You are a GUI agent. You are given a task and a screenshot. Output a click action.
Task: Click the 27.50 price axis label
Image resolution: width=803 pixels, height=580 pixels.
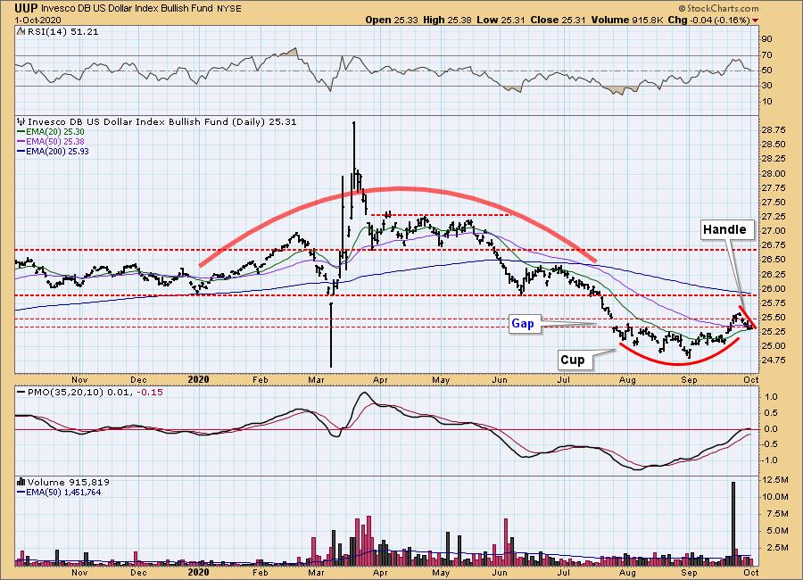(x=774, y=203)
